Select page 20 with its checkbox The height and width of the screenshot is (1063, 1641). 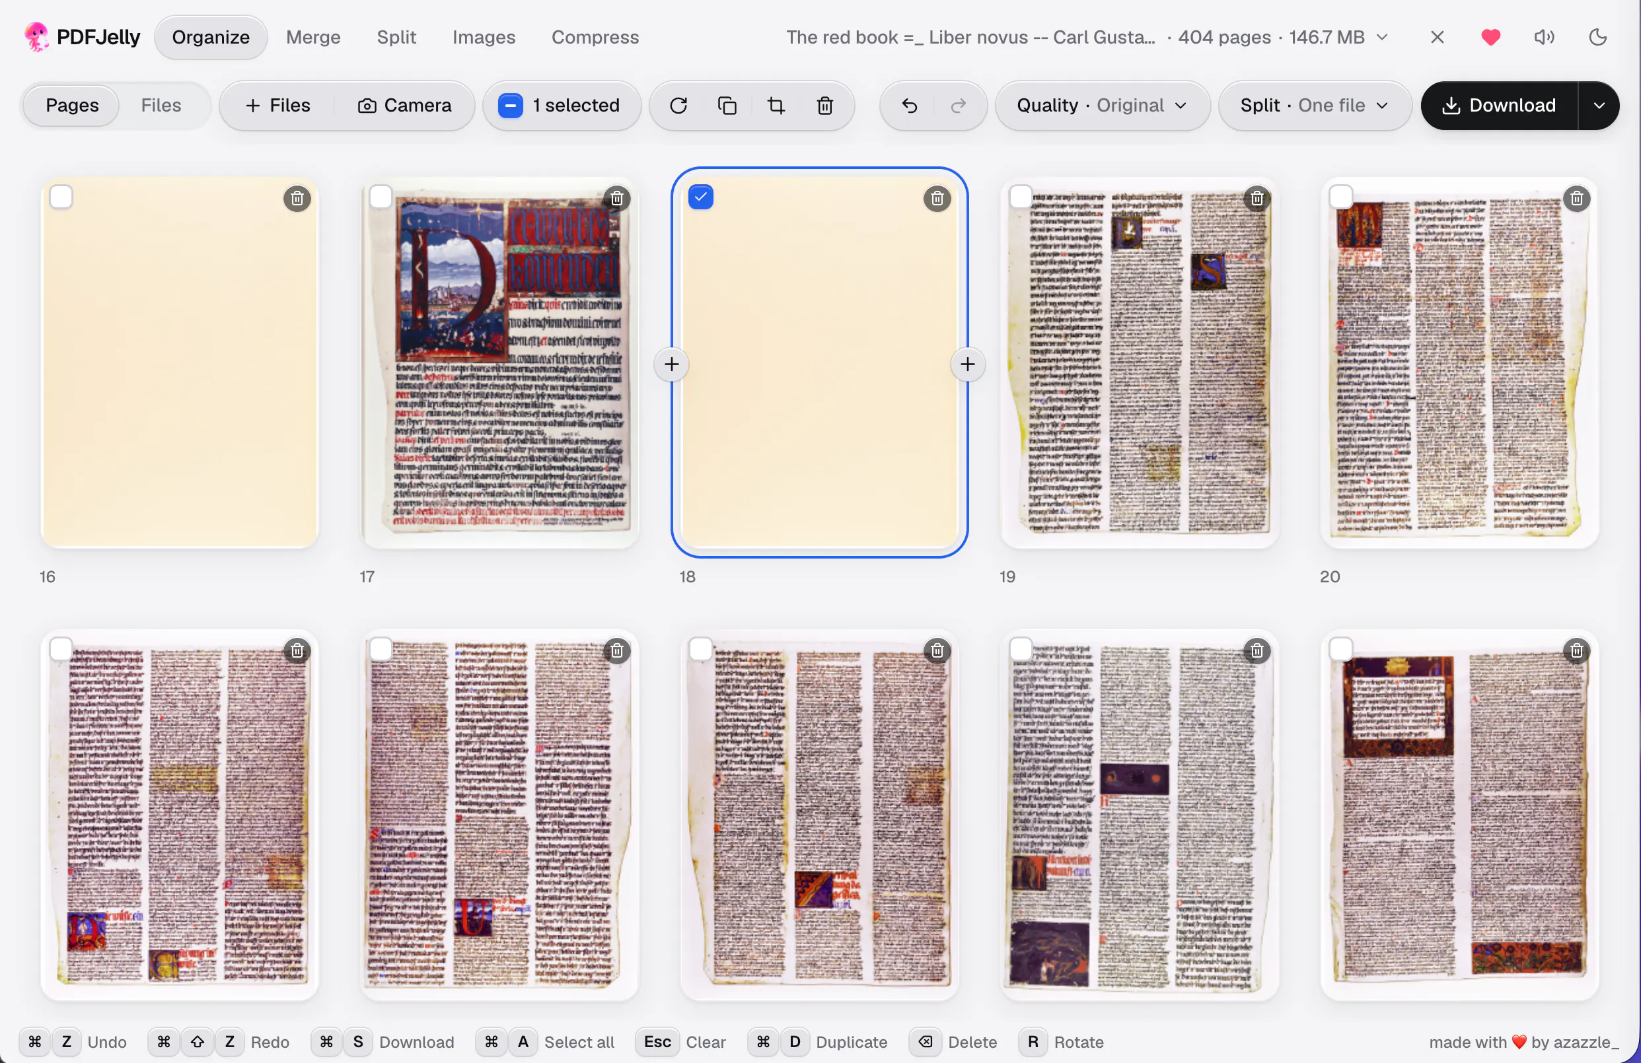[1340, 197]
